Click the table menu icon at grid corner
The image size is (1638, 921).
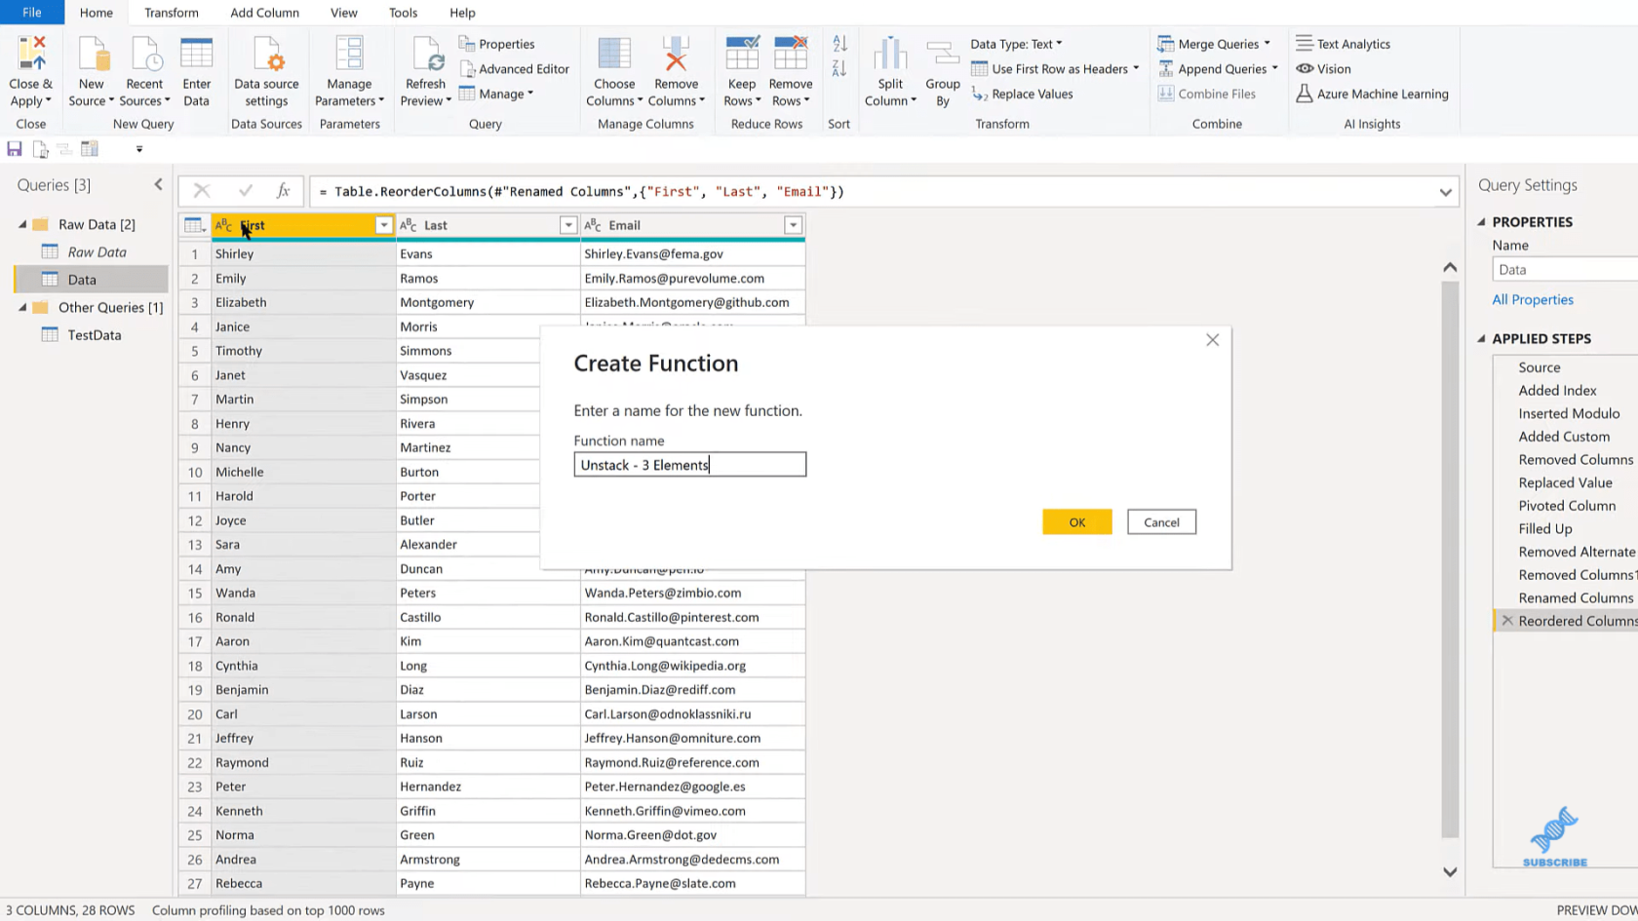194,225
